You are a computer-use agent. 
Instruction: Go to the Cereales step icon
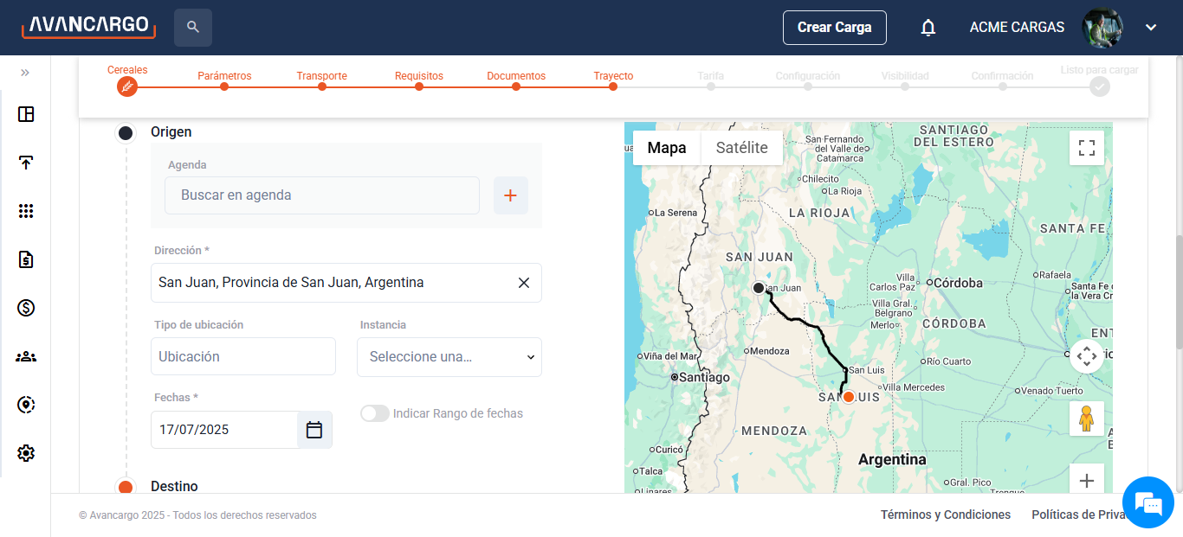(127, 86)
